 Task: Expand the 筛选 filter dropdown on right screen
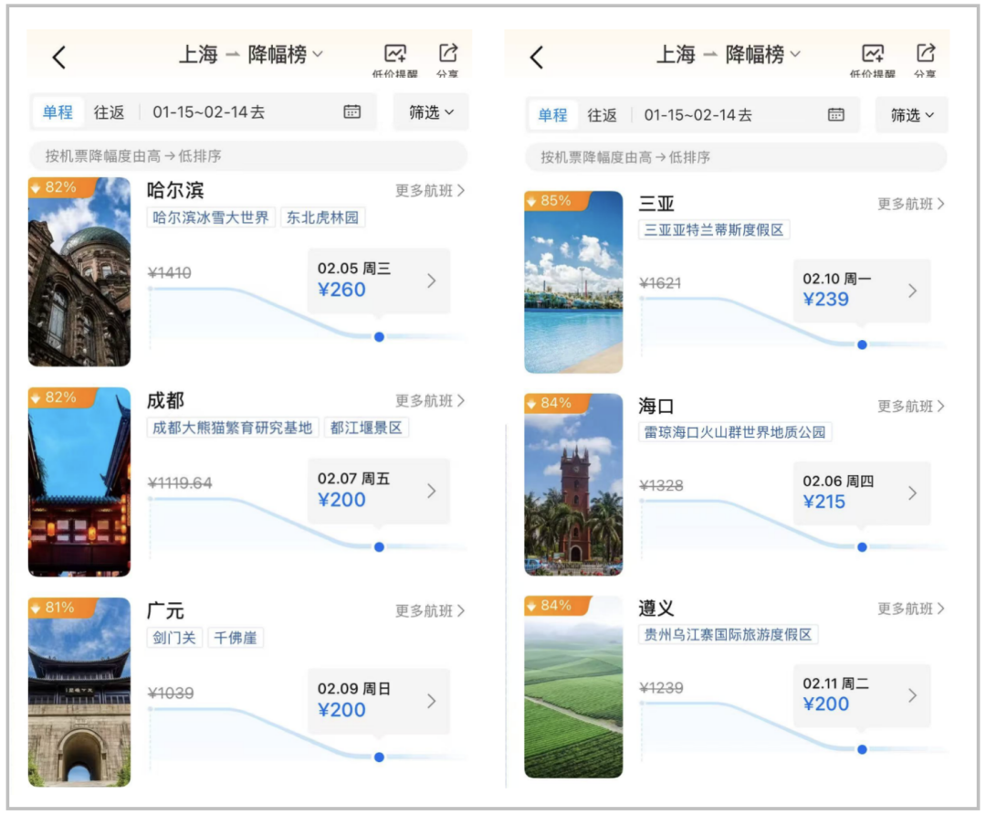tap(912, 115)
